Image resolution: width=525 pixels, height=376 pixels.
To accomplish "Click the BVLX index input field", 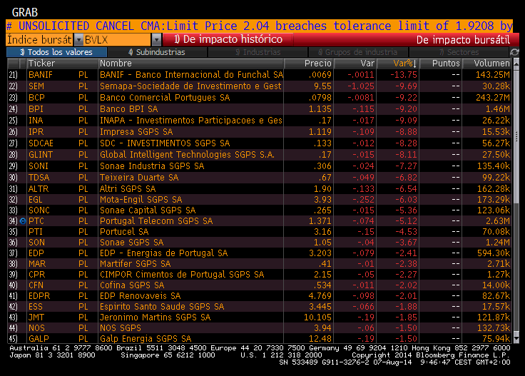I will click(x=117, y=40).
